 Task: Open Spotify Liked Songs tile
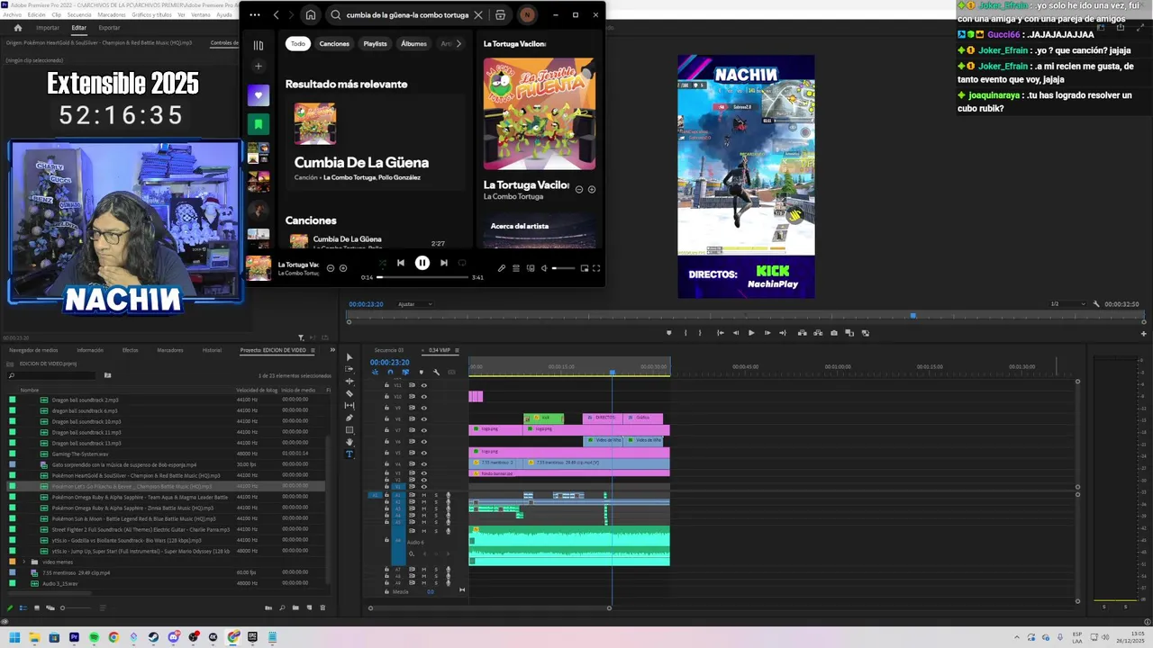[x=259, y=95]
